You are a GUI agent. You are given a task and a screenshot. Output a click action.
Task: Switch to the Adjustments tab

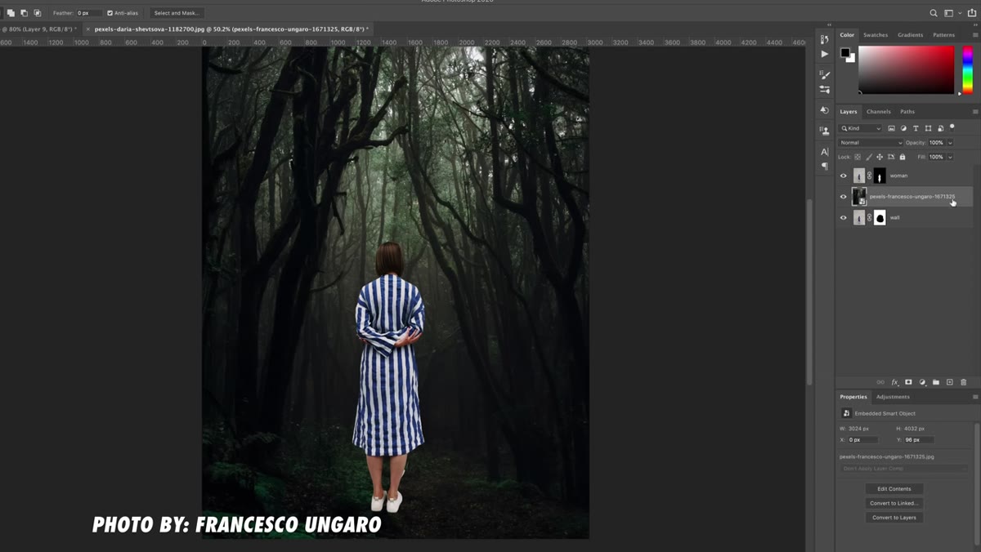(x=893, y=397)
